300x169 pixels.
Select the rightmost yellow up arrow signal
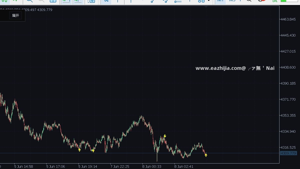pos(206,155)
